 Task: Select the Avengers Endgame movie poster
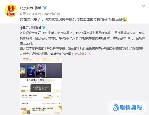41,70
